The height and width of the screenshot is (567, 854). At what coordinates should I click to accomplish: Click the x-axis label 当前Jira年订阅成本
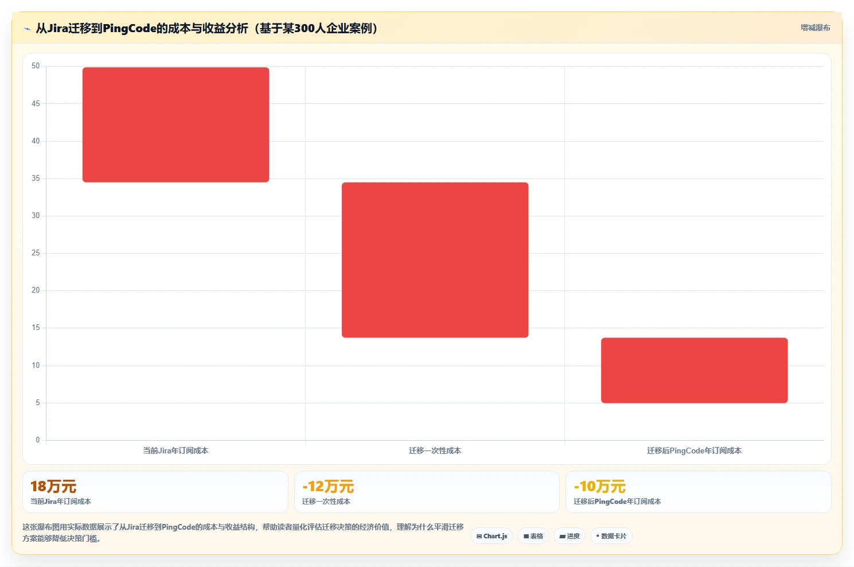(x=176, y=451)
